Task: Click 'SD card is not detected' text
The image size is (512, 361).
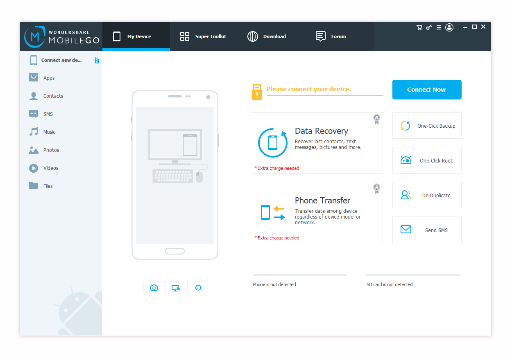Action: coord(390,284)
